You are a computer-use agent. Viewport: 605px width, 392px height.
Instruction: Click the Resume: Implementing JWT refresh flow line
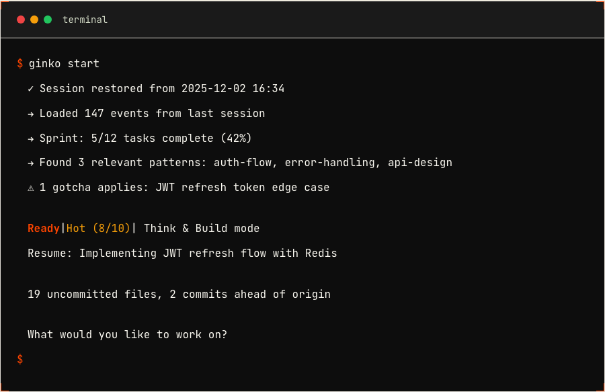pyautogui.click(x=182, y=253)
